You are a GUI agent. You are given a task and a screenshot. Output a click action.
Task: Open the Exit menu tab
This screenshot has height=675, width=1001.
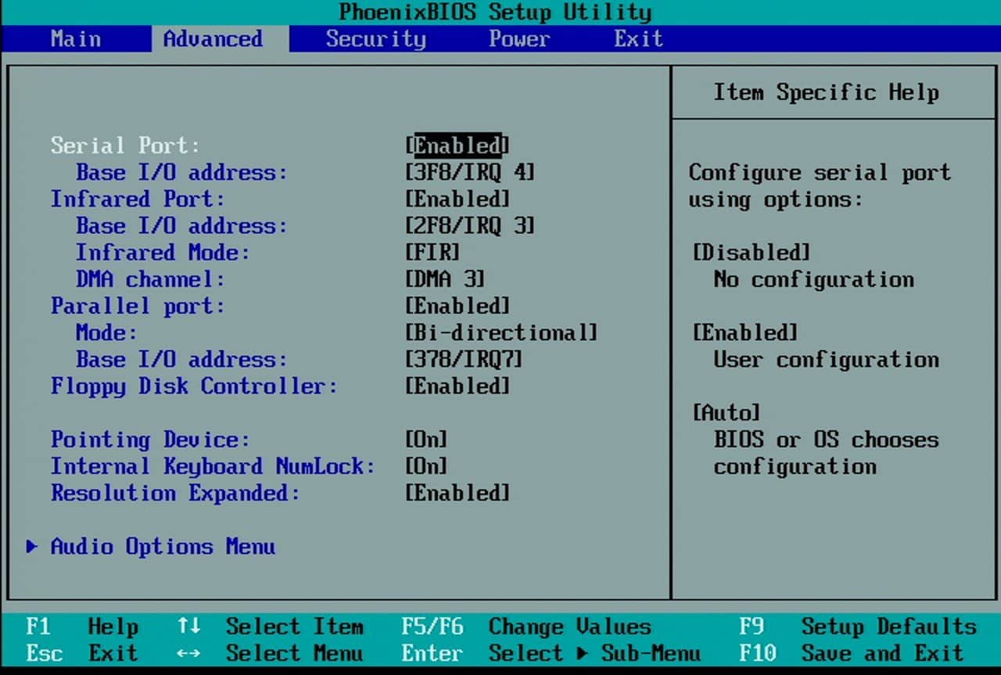click(639, 38)
